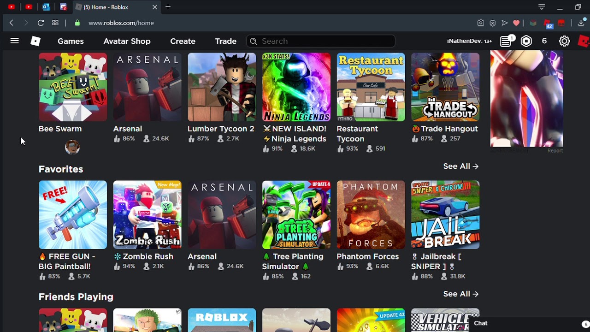
Task: Click the Phantom Forces title text
Action: pyautogui.click(x=368, y=256)
